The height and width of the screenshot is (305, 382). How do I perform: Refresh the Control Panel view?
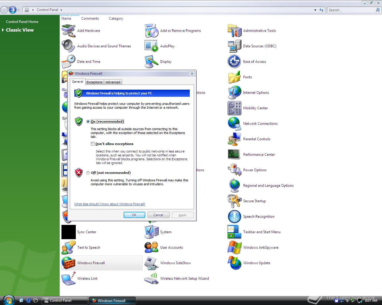click(x=321, y=10)
